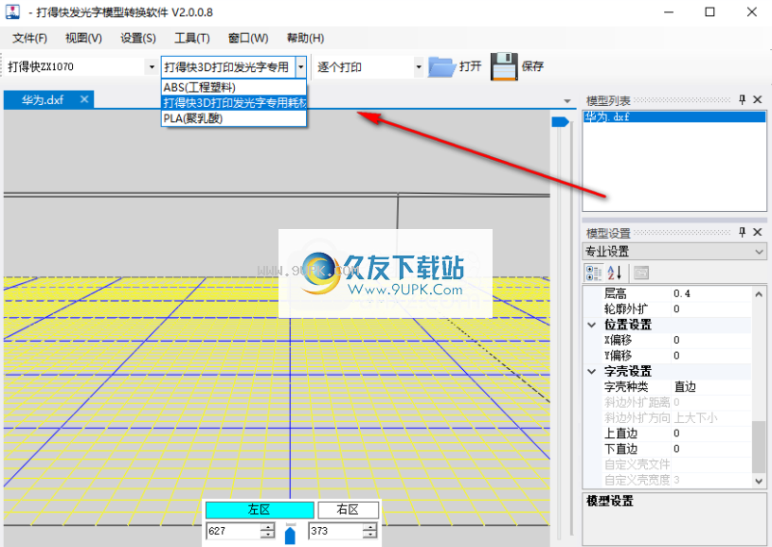Open the View menu 视图(V)
The height and width of the screenshot is (547, 772).
tap(83, 39)
